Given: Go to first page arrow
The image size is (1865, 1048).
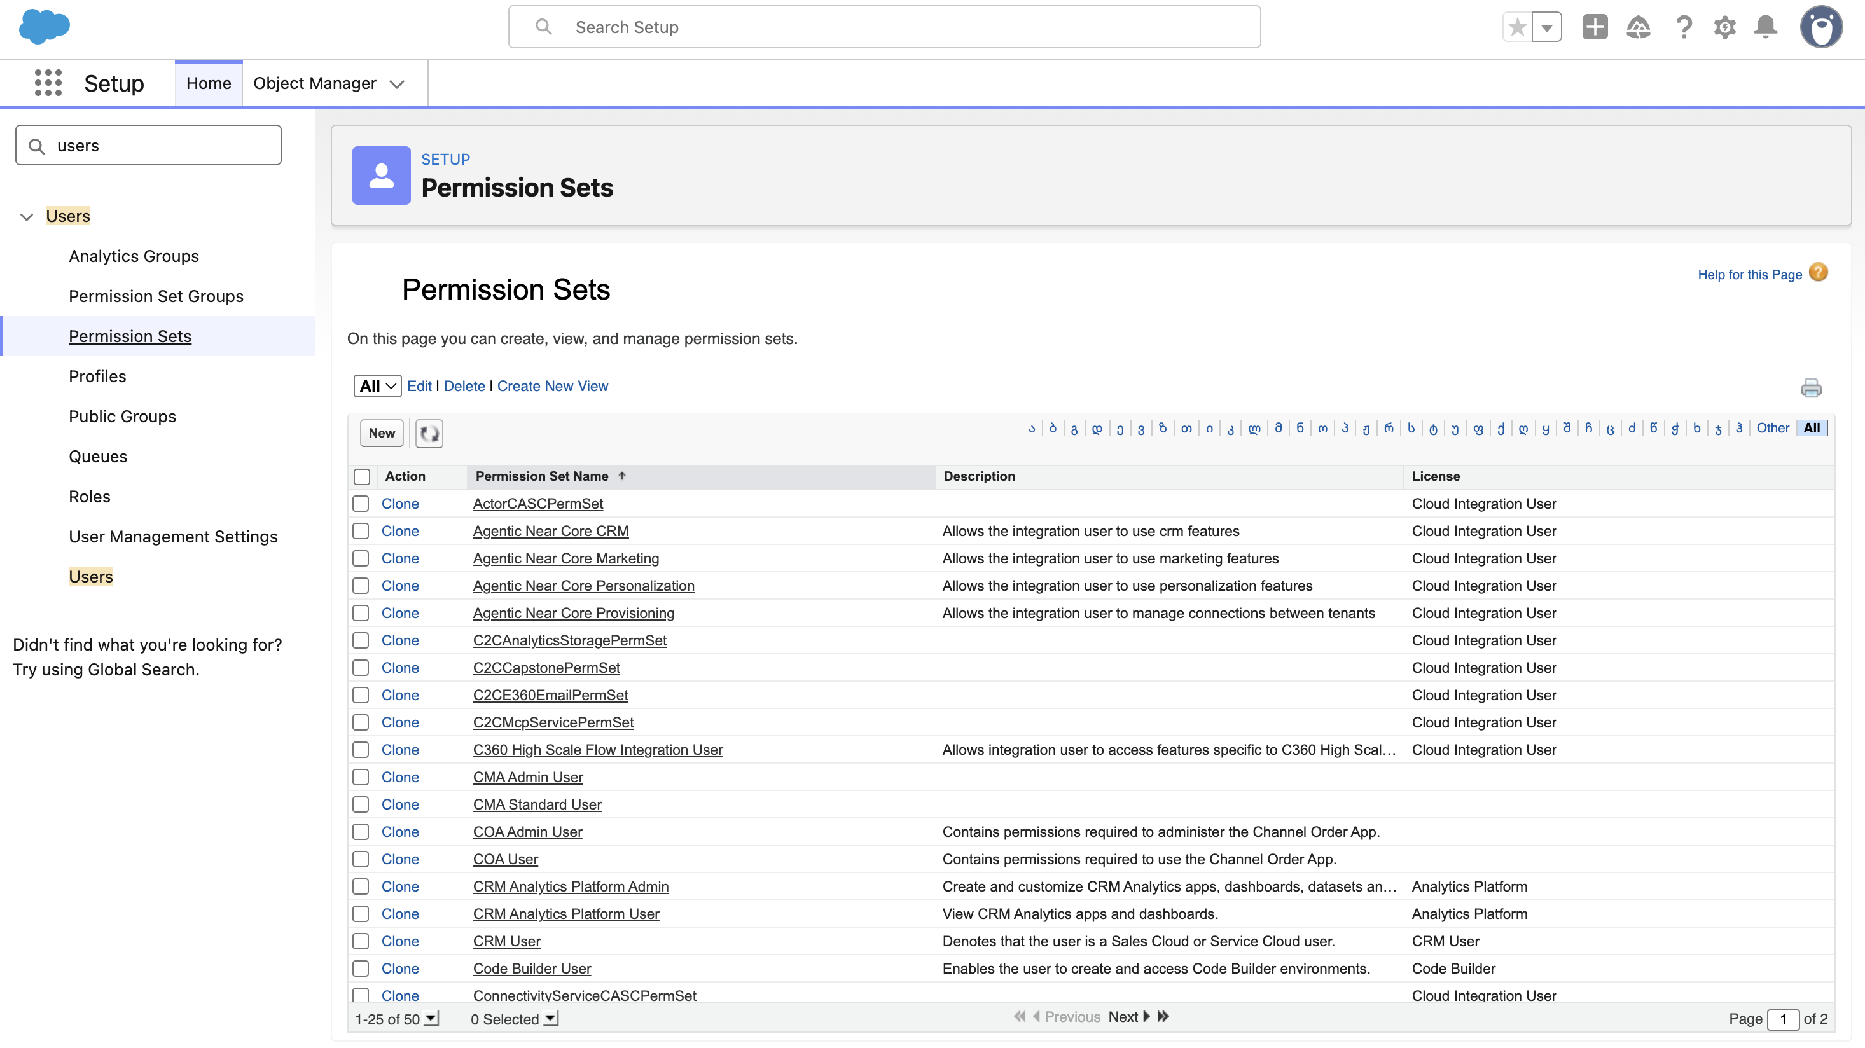Looking at the screenshot, I should [x=1020, y=1016].
